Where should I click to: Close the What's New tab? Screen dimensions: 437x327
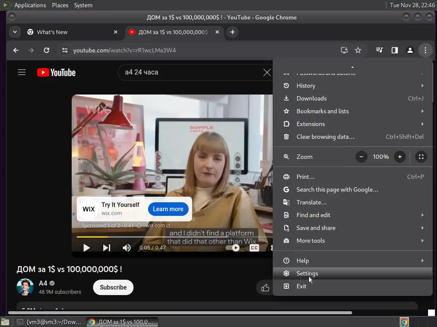(x=116, y=32)
